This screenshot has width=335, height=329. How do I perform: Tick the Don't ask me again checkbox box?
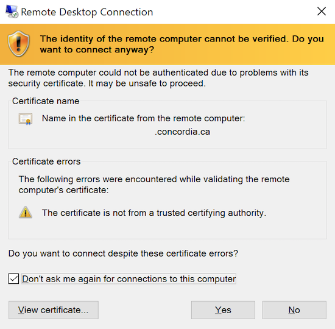(13, 279)
